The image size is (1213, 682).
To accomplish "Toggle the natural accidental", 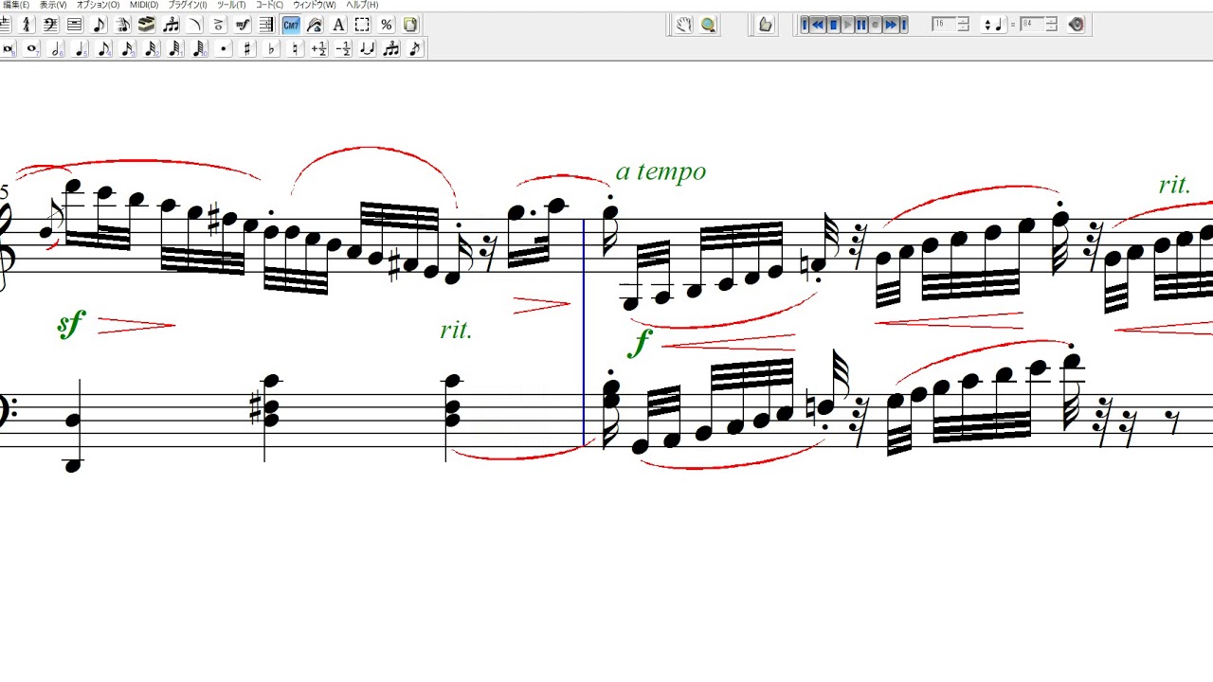I will coord(296,49).
